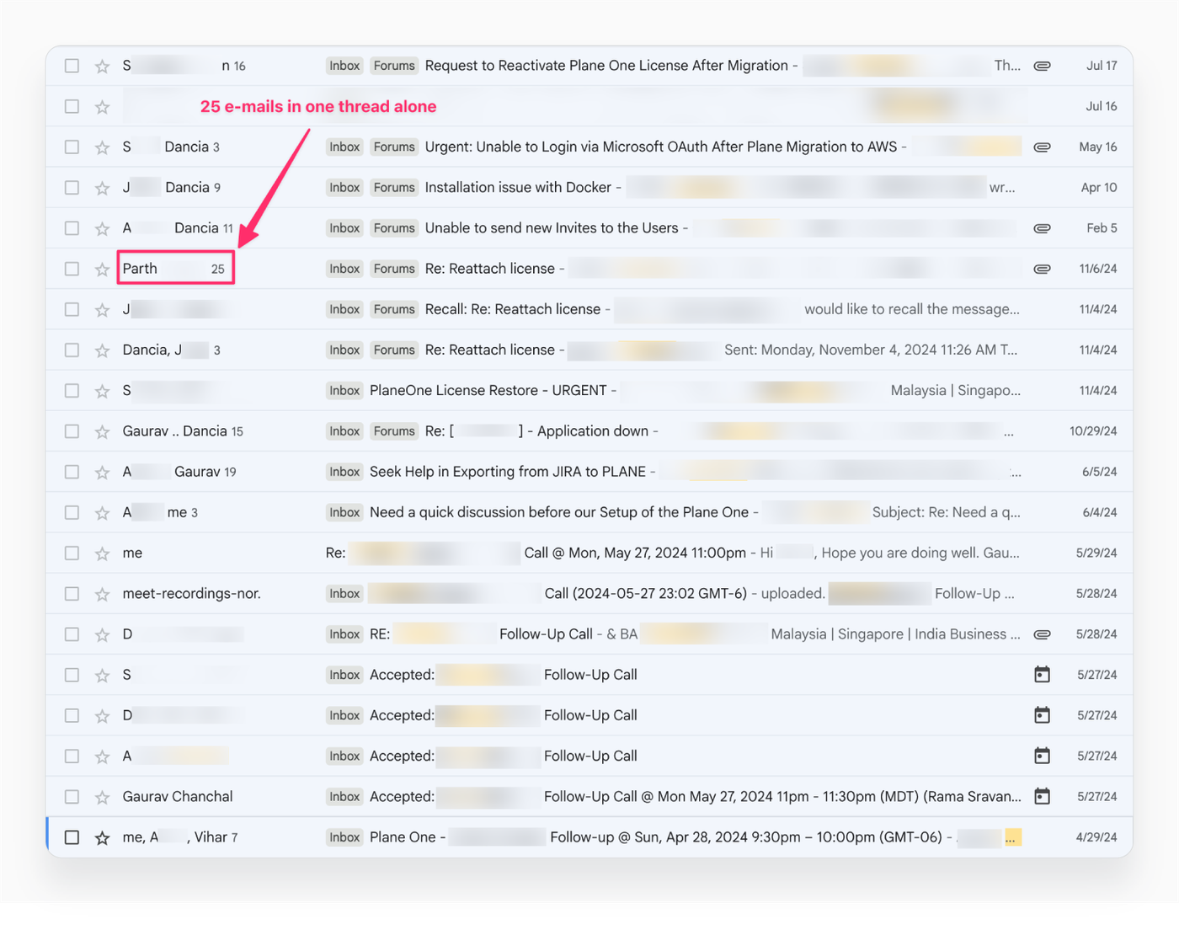Select checkbox for meet-recordings-nor. email
Viewport: 1179px width, 930px height.
[72, 594]
